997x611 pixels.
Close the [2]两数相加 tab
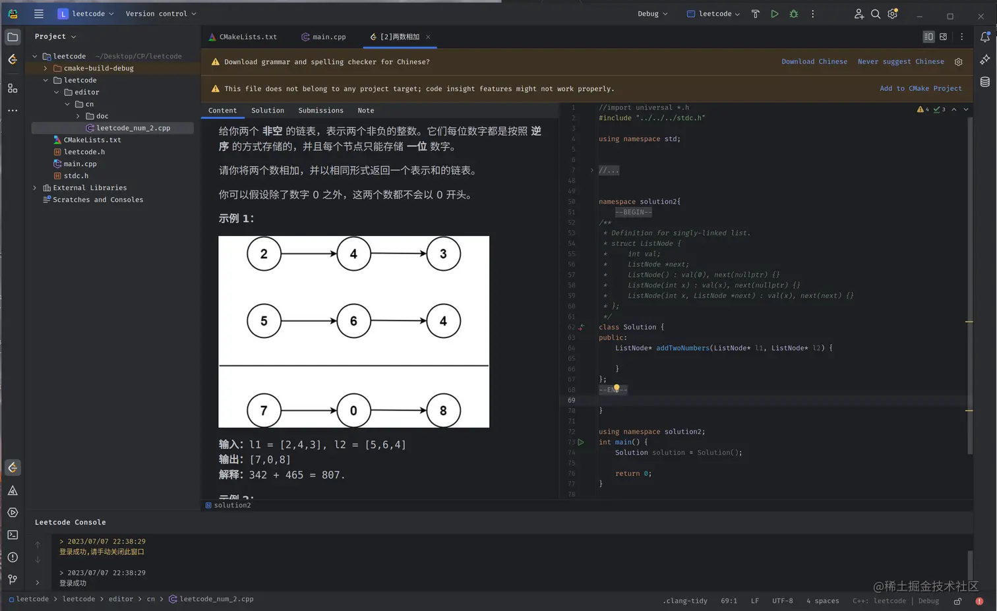428,37
